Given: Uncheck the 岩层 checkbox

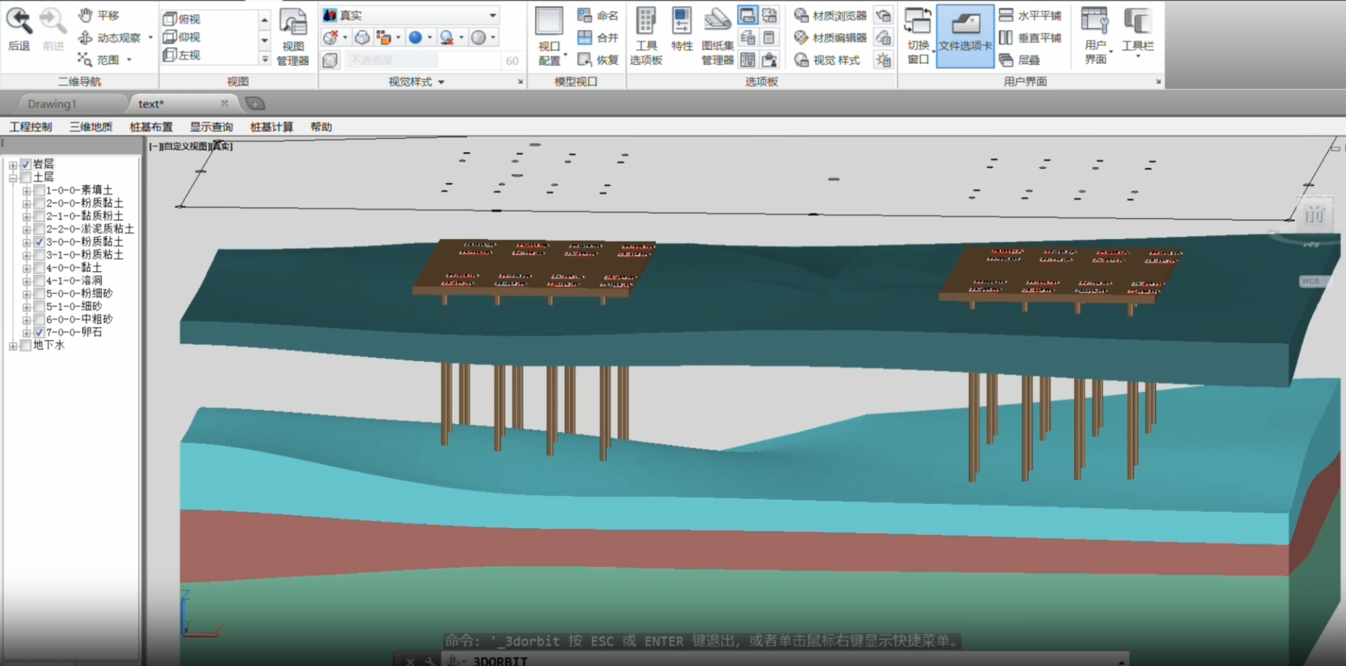Looking at the screenshot, I should pyautogui.click(x=26, y=164).
